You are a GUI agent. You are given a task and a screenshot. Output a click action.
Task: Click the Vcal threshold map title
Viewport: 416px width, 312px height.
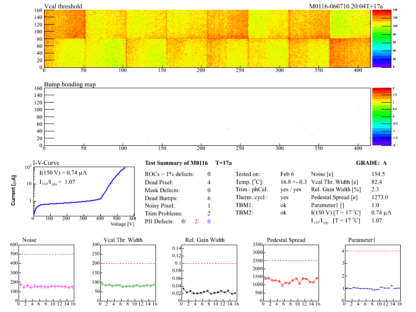(63, 6)
